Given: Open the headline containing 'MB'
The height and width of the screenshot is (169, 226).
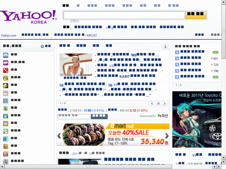Looking at the screenshot, I should (x=128, y=55).
